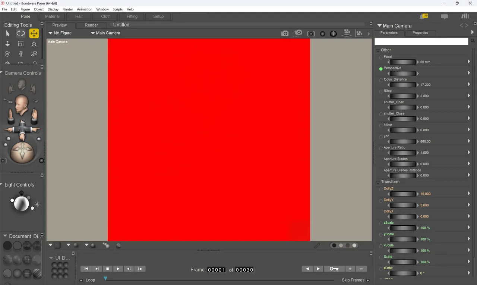Click the camera-over-ground-plane icon
The width and height of the screenshot is (477, 285).
click(x=347, y=33)
